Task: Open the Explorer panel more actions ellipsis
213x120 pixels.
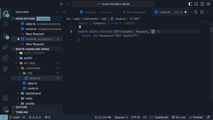Action: [x=57, y=12]
